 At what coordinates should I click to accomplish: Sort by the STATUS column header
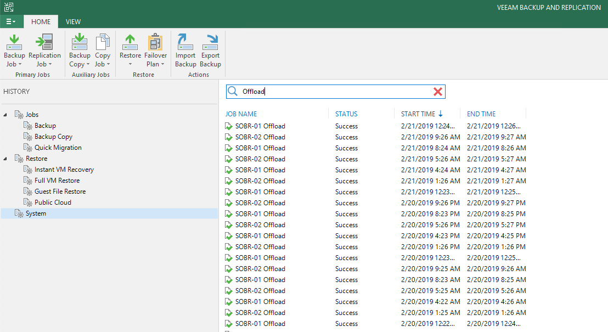point(346,114)
